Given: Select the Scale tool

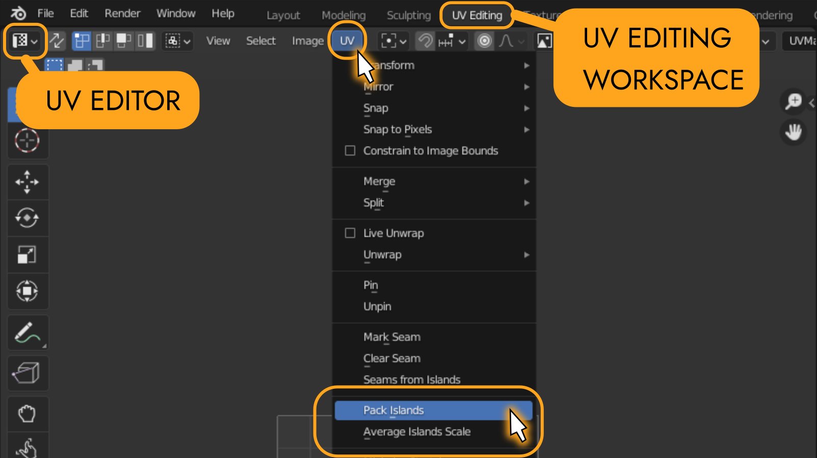Looking at the screenshot, I should coord(27,254).
